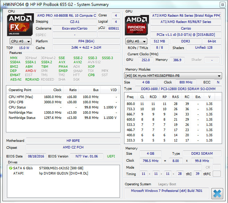Click the AMD Radeon Graphics logo

click(137, 25)
